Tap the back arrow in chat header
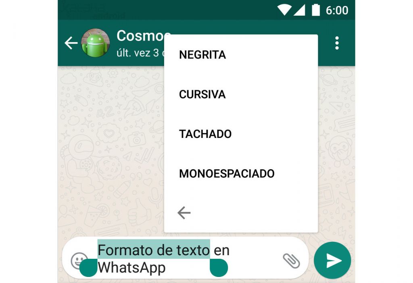 [71, 43]
